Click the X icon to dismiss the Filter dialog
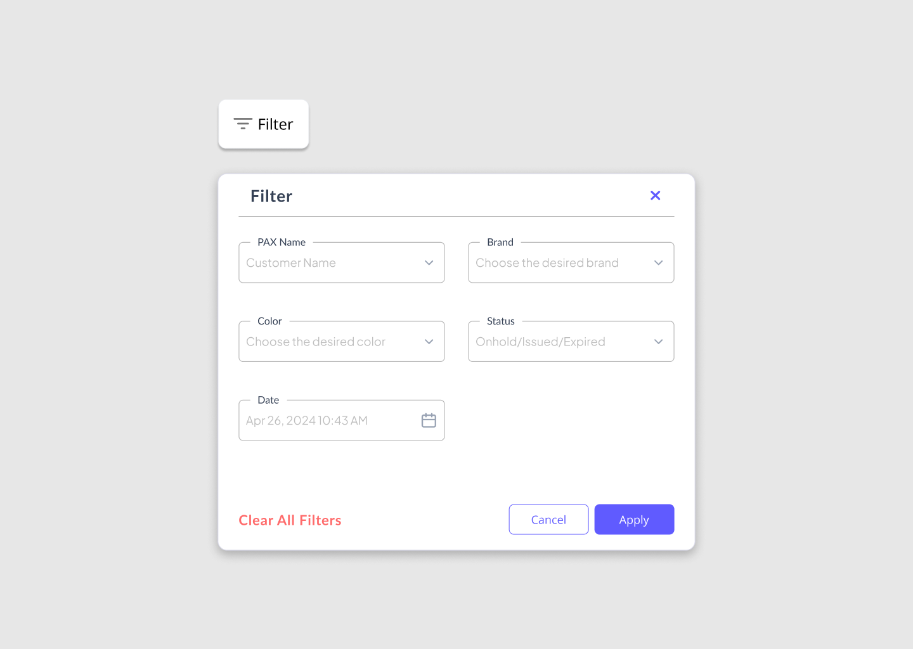This screenshot has width=913, height=649. (x=655, y=195)
